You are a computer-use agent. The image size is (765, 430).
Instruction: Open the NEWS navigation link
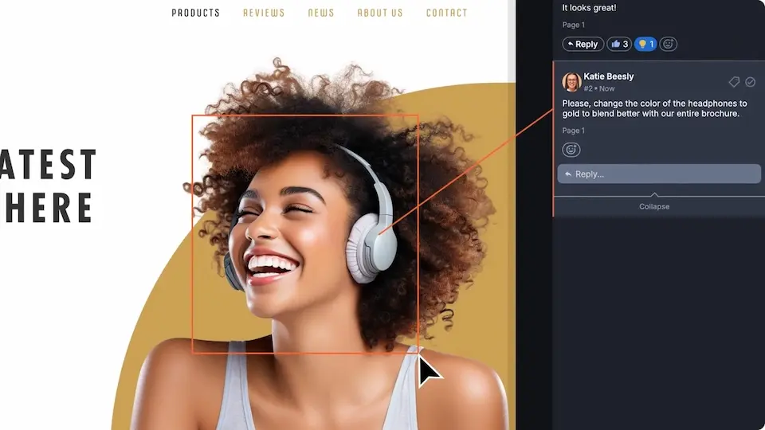point(321,13)
